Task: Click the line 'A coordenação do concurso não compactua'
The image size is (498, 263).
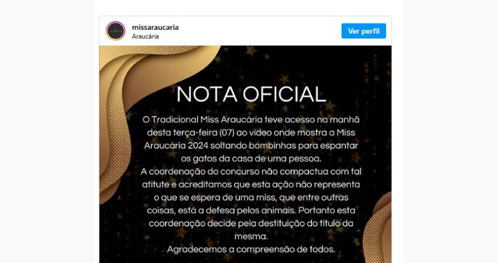Action: pyautogui.click(x=251, y=172)
